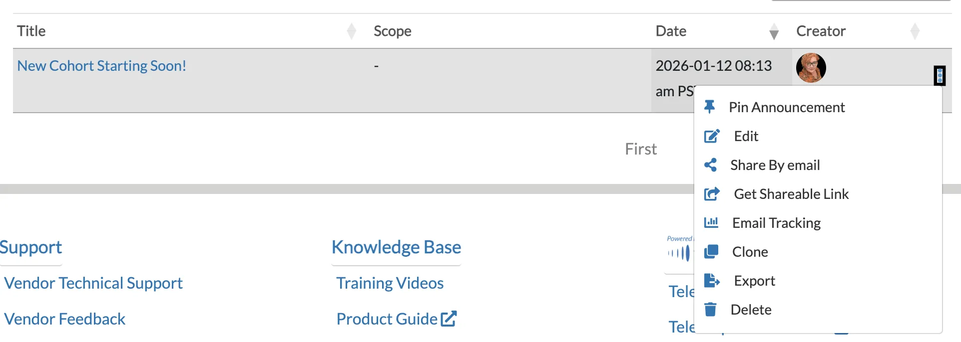The height and width of the screenshot is (342, 961).
Task: Sort the table by Creator column
Action: pyautogui.click(x=915, y=31)
